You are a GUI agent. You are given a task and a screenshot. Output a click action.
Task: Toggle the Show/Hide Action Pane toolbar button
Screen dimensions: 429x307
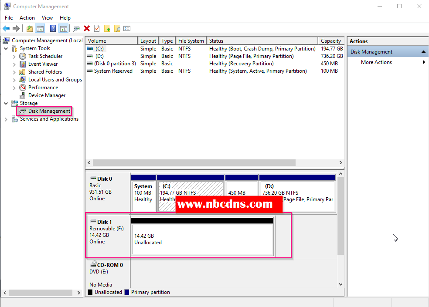coord(63,28)
